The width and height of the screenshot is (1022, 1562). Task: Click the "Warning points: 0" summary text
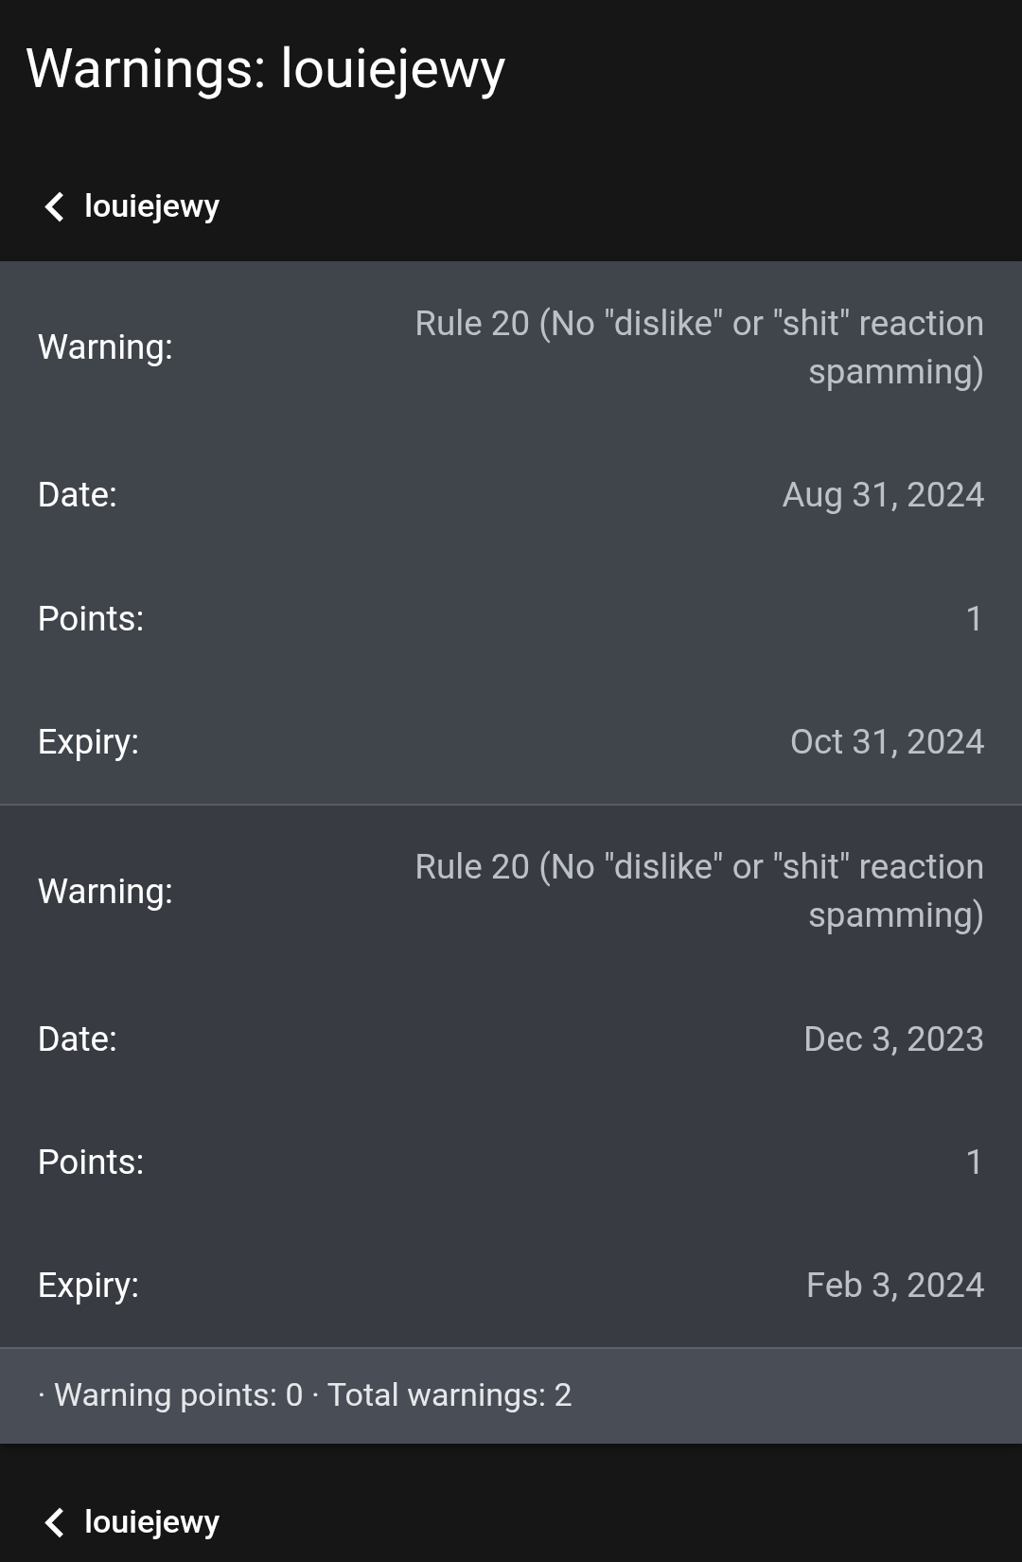pyautogui.click(x=178, y=1395)
